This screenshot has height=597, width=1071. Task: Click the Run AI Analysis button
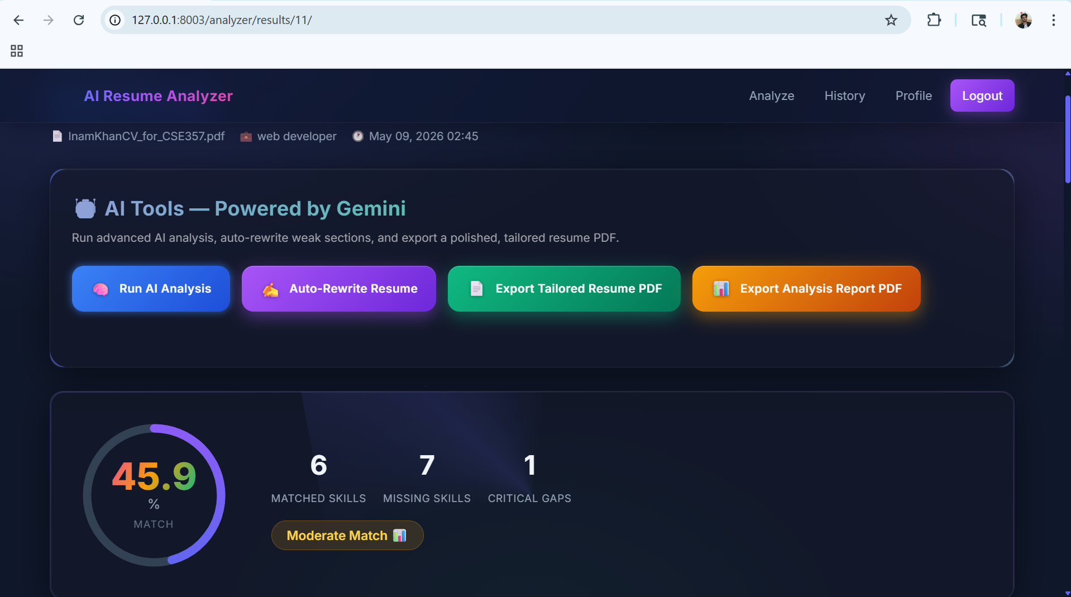point(151,289)
